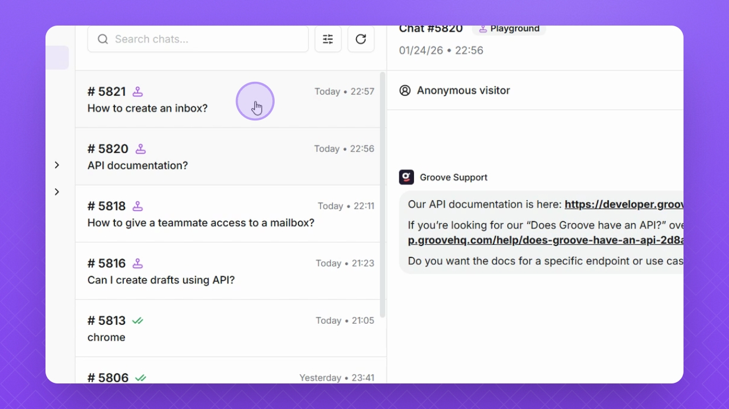The height and width of the screenshot is (409, 729).
Task: Click the magnifier icon in search box
Action: [x=103, y=39]
